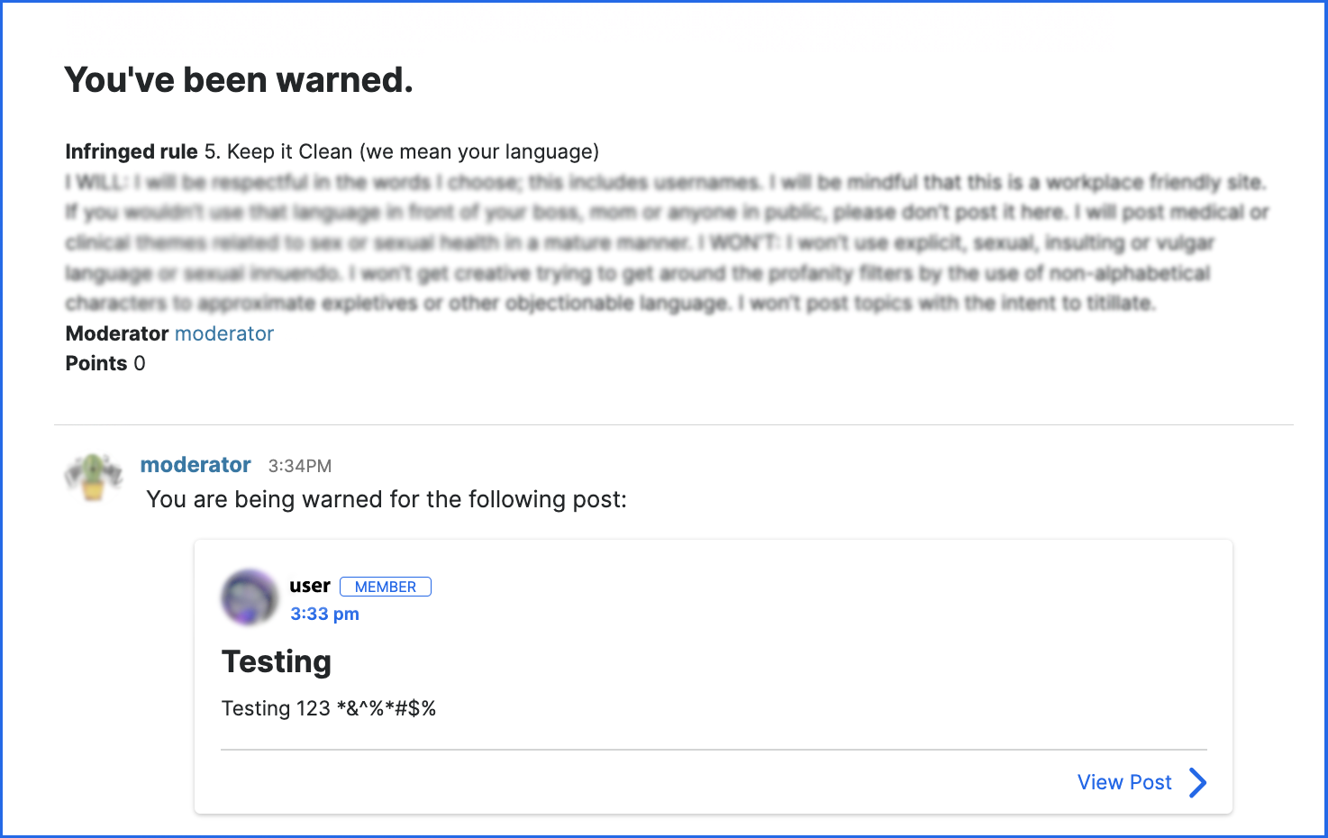
Task: Click the points value 0
Action: tap(140, 363)
